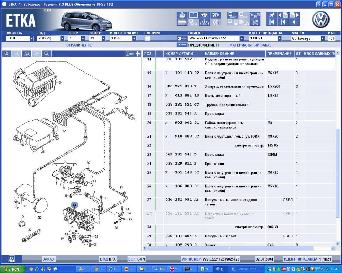Click the highlighted position 14 callout
The width and height of the screenshot is (342, 273).
[x=74, y=205]
